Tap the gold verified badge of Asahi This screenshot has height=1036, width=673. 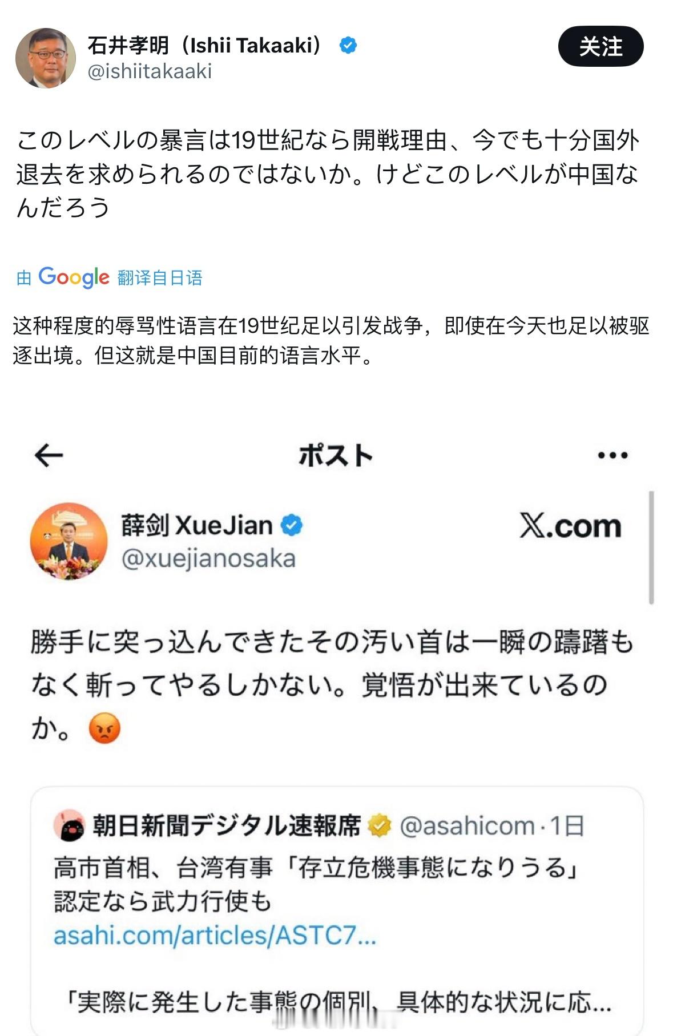pyautogui.click(x=380, y=825)
